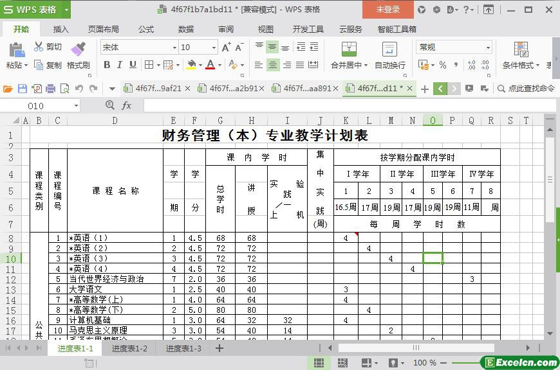Click 自动换行 wrap text button
This screenshot has width=560, height=370.
pyautogui.click(x=389, y=55)
